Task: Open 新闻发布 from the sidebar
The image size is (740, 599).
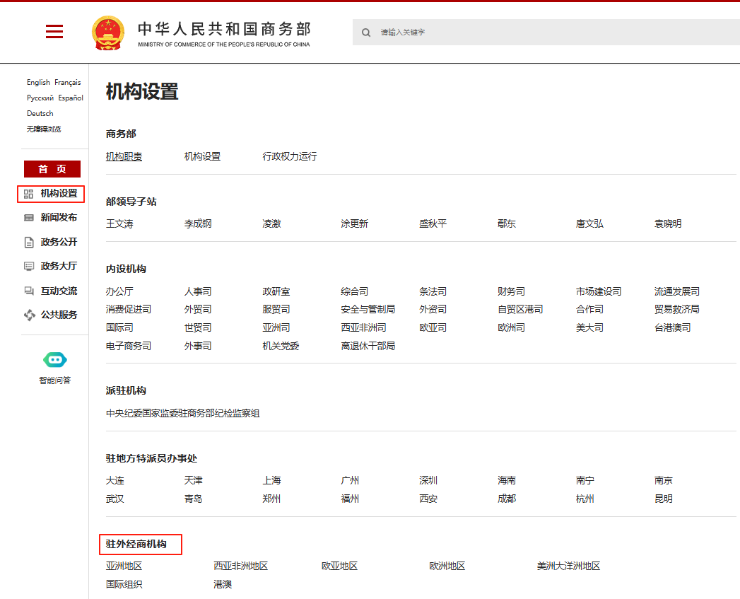Action: point(52,218)
